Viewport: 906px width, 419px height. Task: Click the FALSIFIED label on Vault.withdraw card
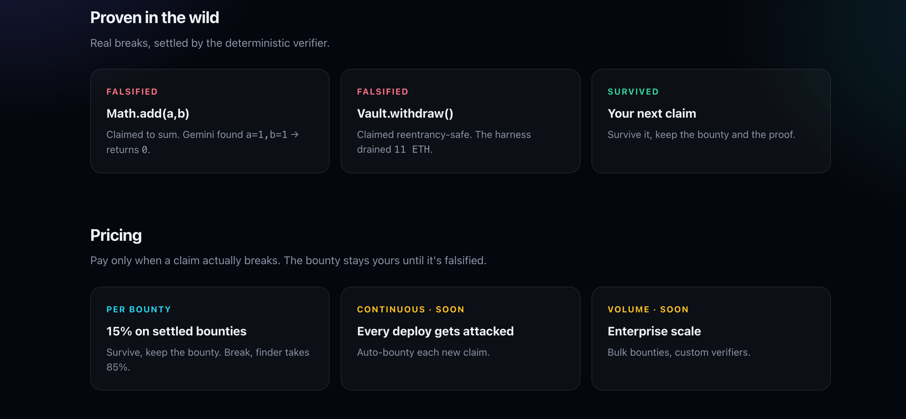coord(382,92)
